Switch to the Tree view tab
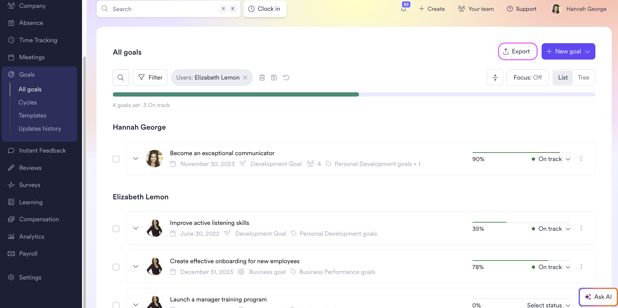Screen dimensions: 618x308 pyautogui.click(x=583, y=78)
